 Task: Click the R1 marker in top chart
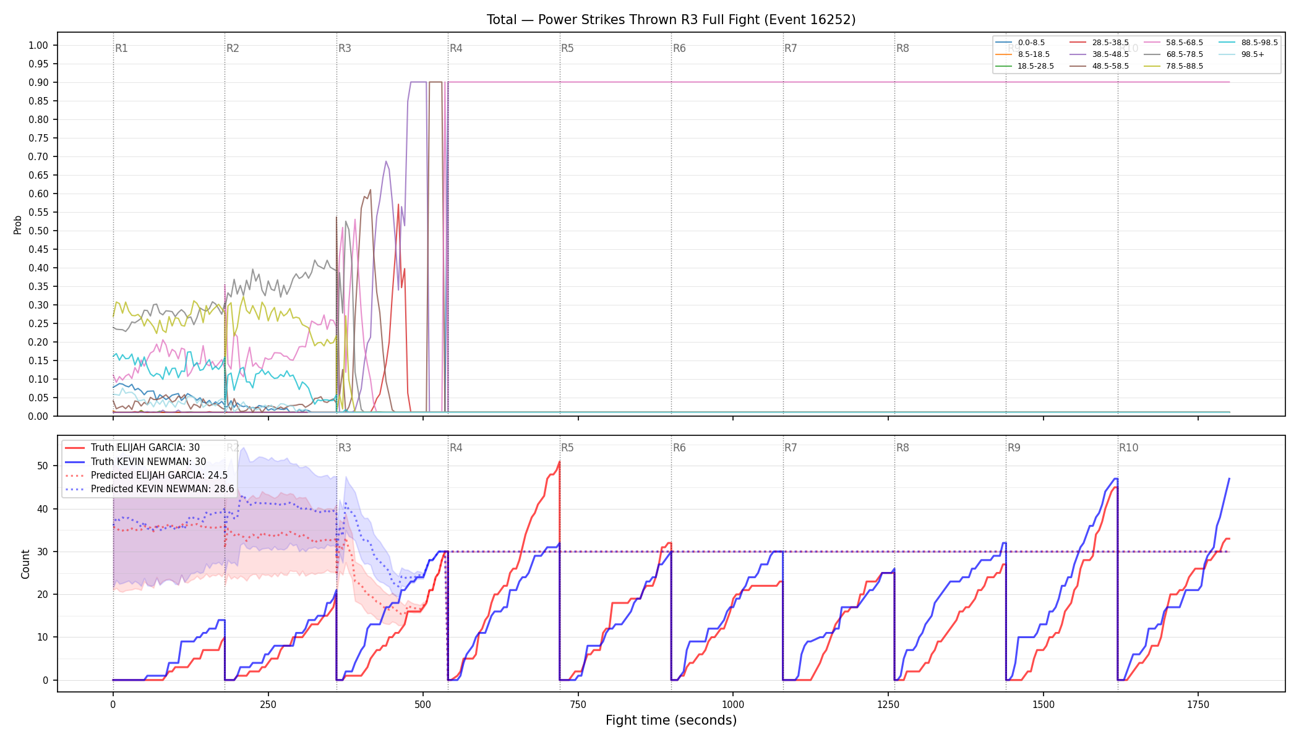pos(121,48)
